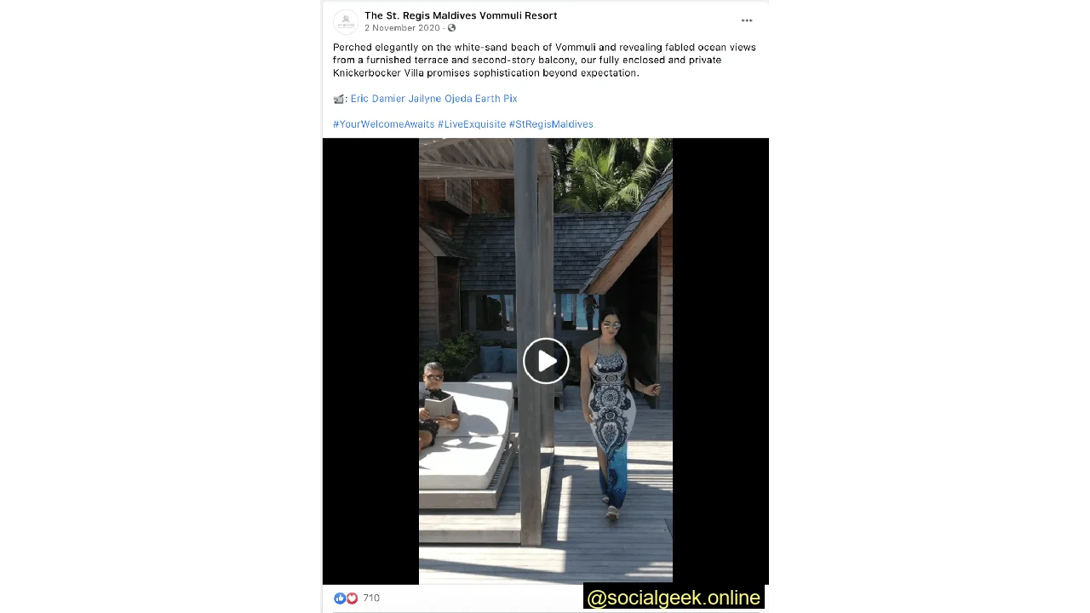Select the #LiveExquisite hashtag
1090x613 pixels.
coord(472,124)
